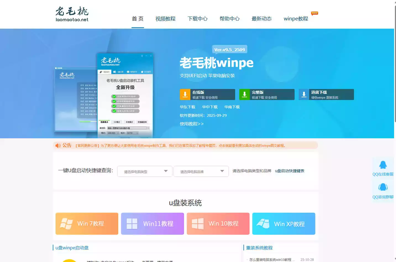Open the 使用教程>> link
The height and width of the screenshot is (262, 396).
(x=192, y=124)
